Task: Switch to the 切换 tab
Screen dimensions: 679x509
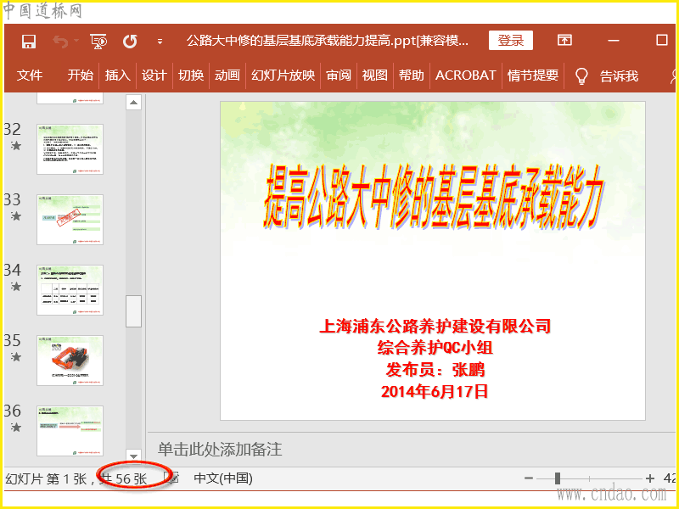Action: coord(191,76)
